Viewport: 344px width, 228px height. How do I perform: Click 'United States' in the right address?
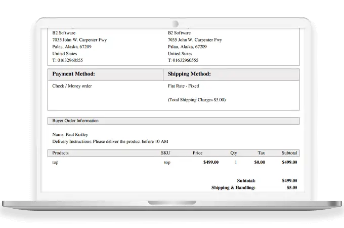[x=180, y=54]
